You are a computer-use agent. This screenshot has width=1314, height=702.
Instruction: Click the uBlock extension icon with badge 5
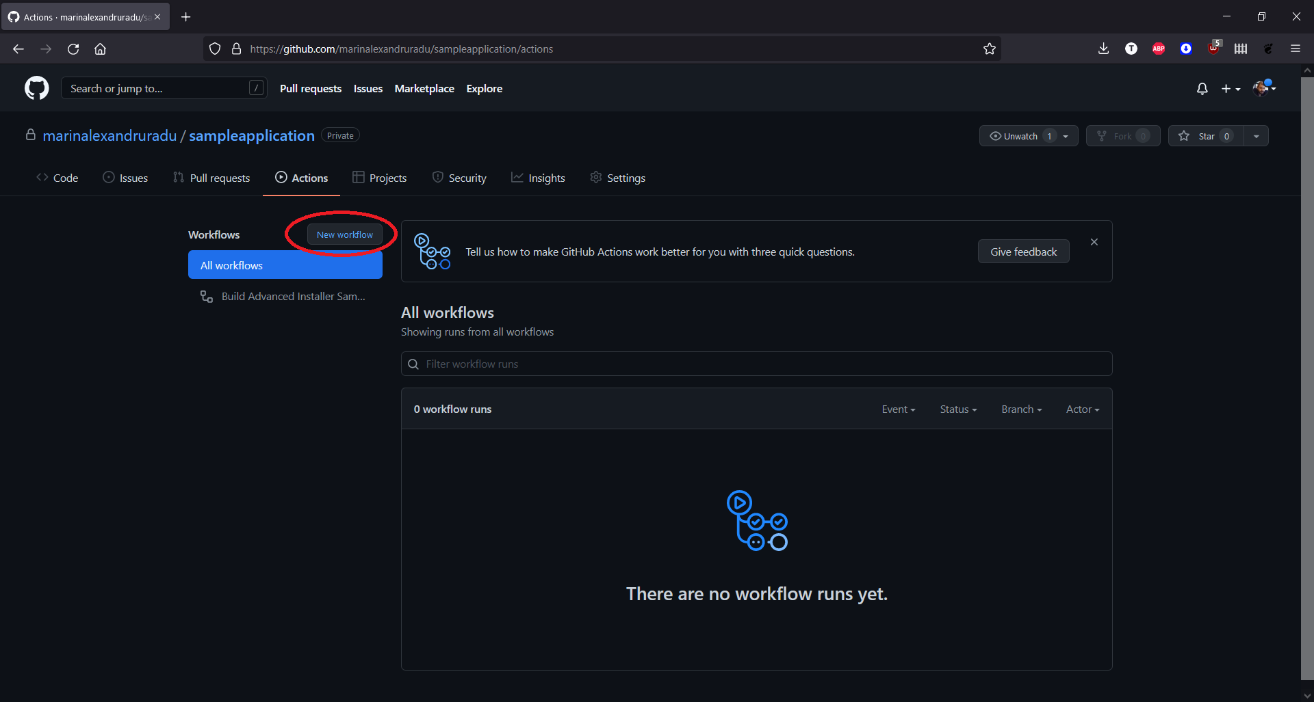pyautogui.click(x=1213, y=47)
